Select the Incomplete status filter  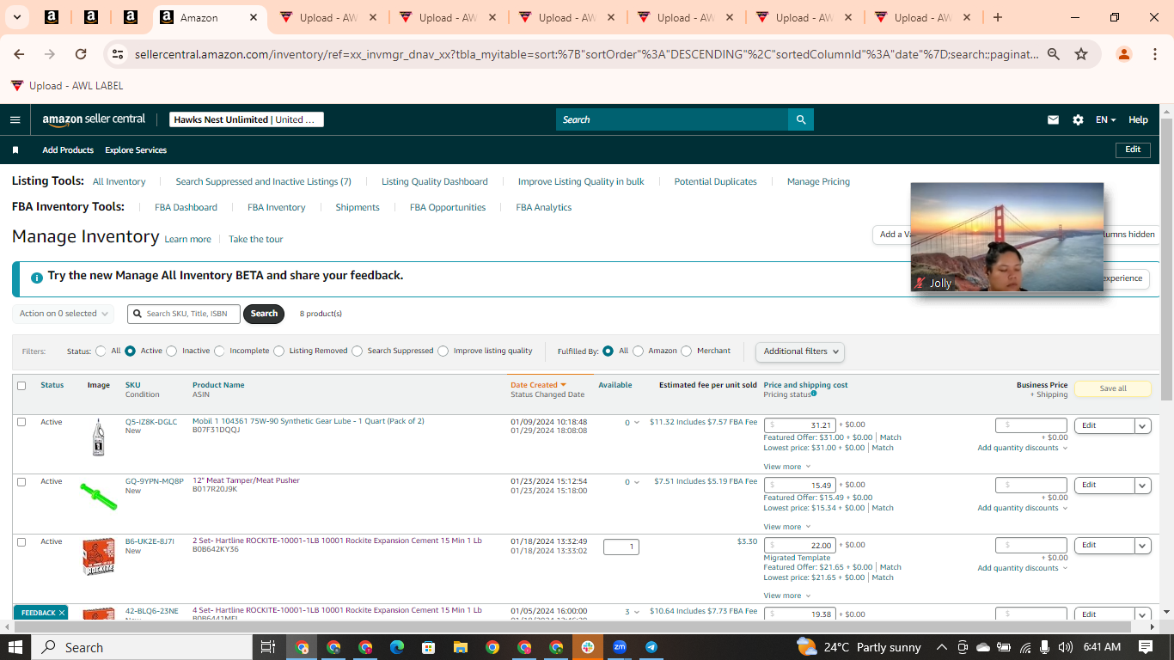click(219, 351)
